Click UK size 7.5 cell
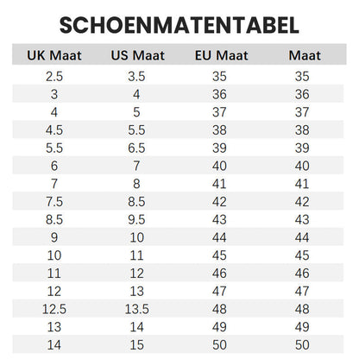Viewport: 359px width, 359px height. [54, 202]
